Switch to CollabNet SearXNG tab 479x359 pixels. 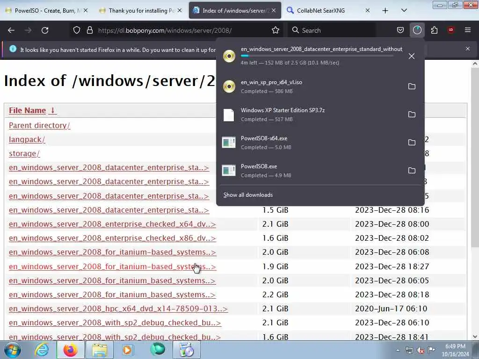point(329,11)
